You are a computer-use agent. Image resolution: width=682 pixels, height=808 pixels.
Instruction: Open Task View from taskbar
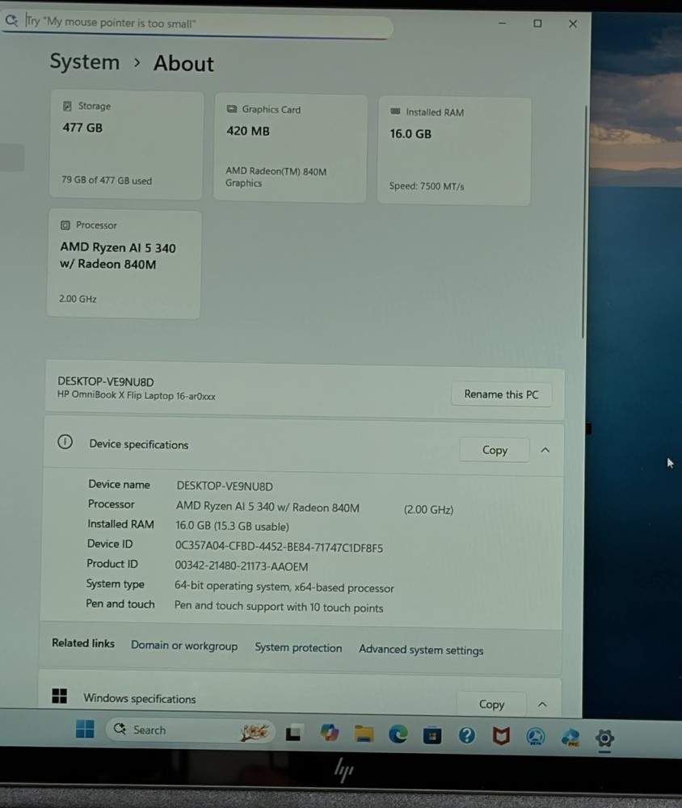(294, 733)
